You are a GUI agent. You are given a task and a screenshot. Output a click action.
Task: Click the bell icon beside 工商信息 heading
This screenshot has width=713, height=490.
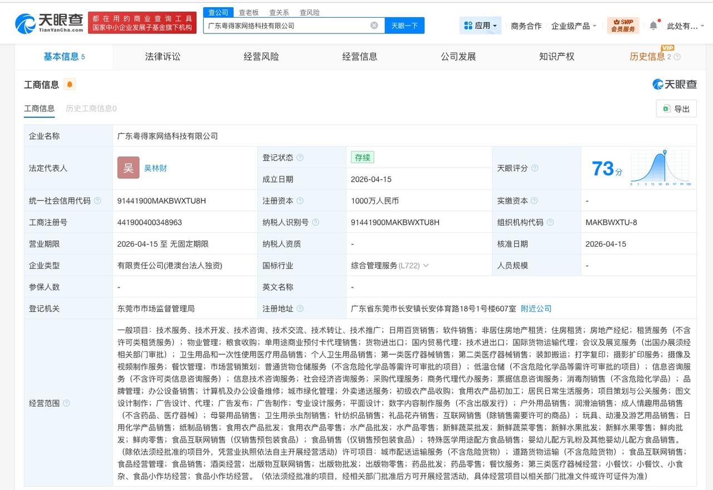click(x=70, y=85)
